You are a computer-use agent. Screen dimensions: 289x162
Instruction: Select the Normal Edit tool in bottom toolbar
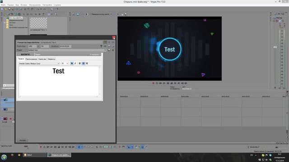[x=79, y=147]
